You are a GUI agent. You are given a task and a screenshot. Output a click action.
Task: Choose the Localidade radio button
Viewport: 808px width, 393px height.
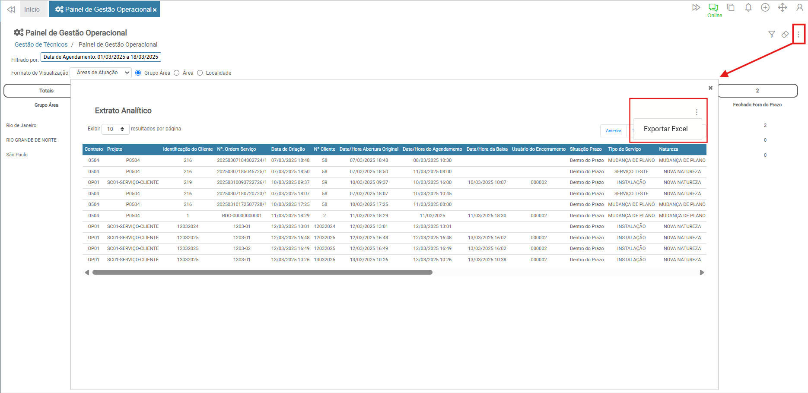pos(200,73)
